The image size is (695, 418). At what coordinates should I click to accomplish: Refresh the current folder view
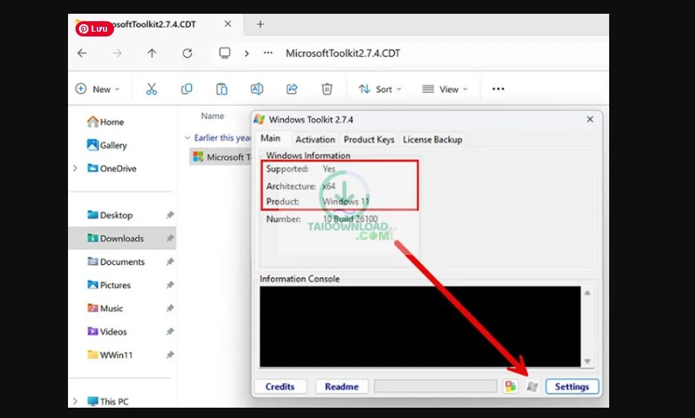point(187,53)
